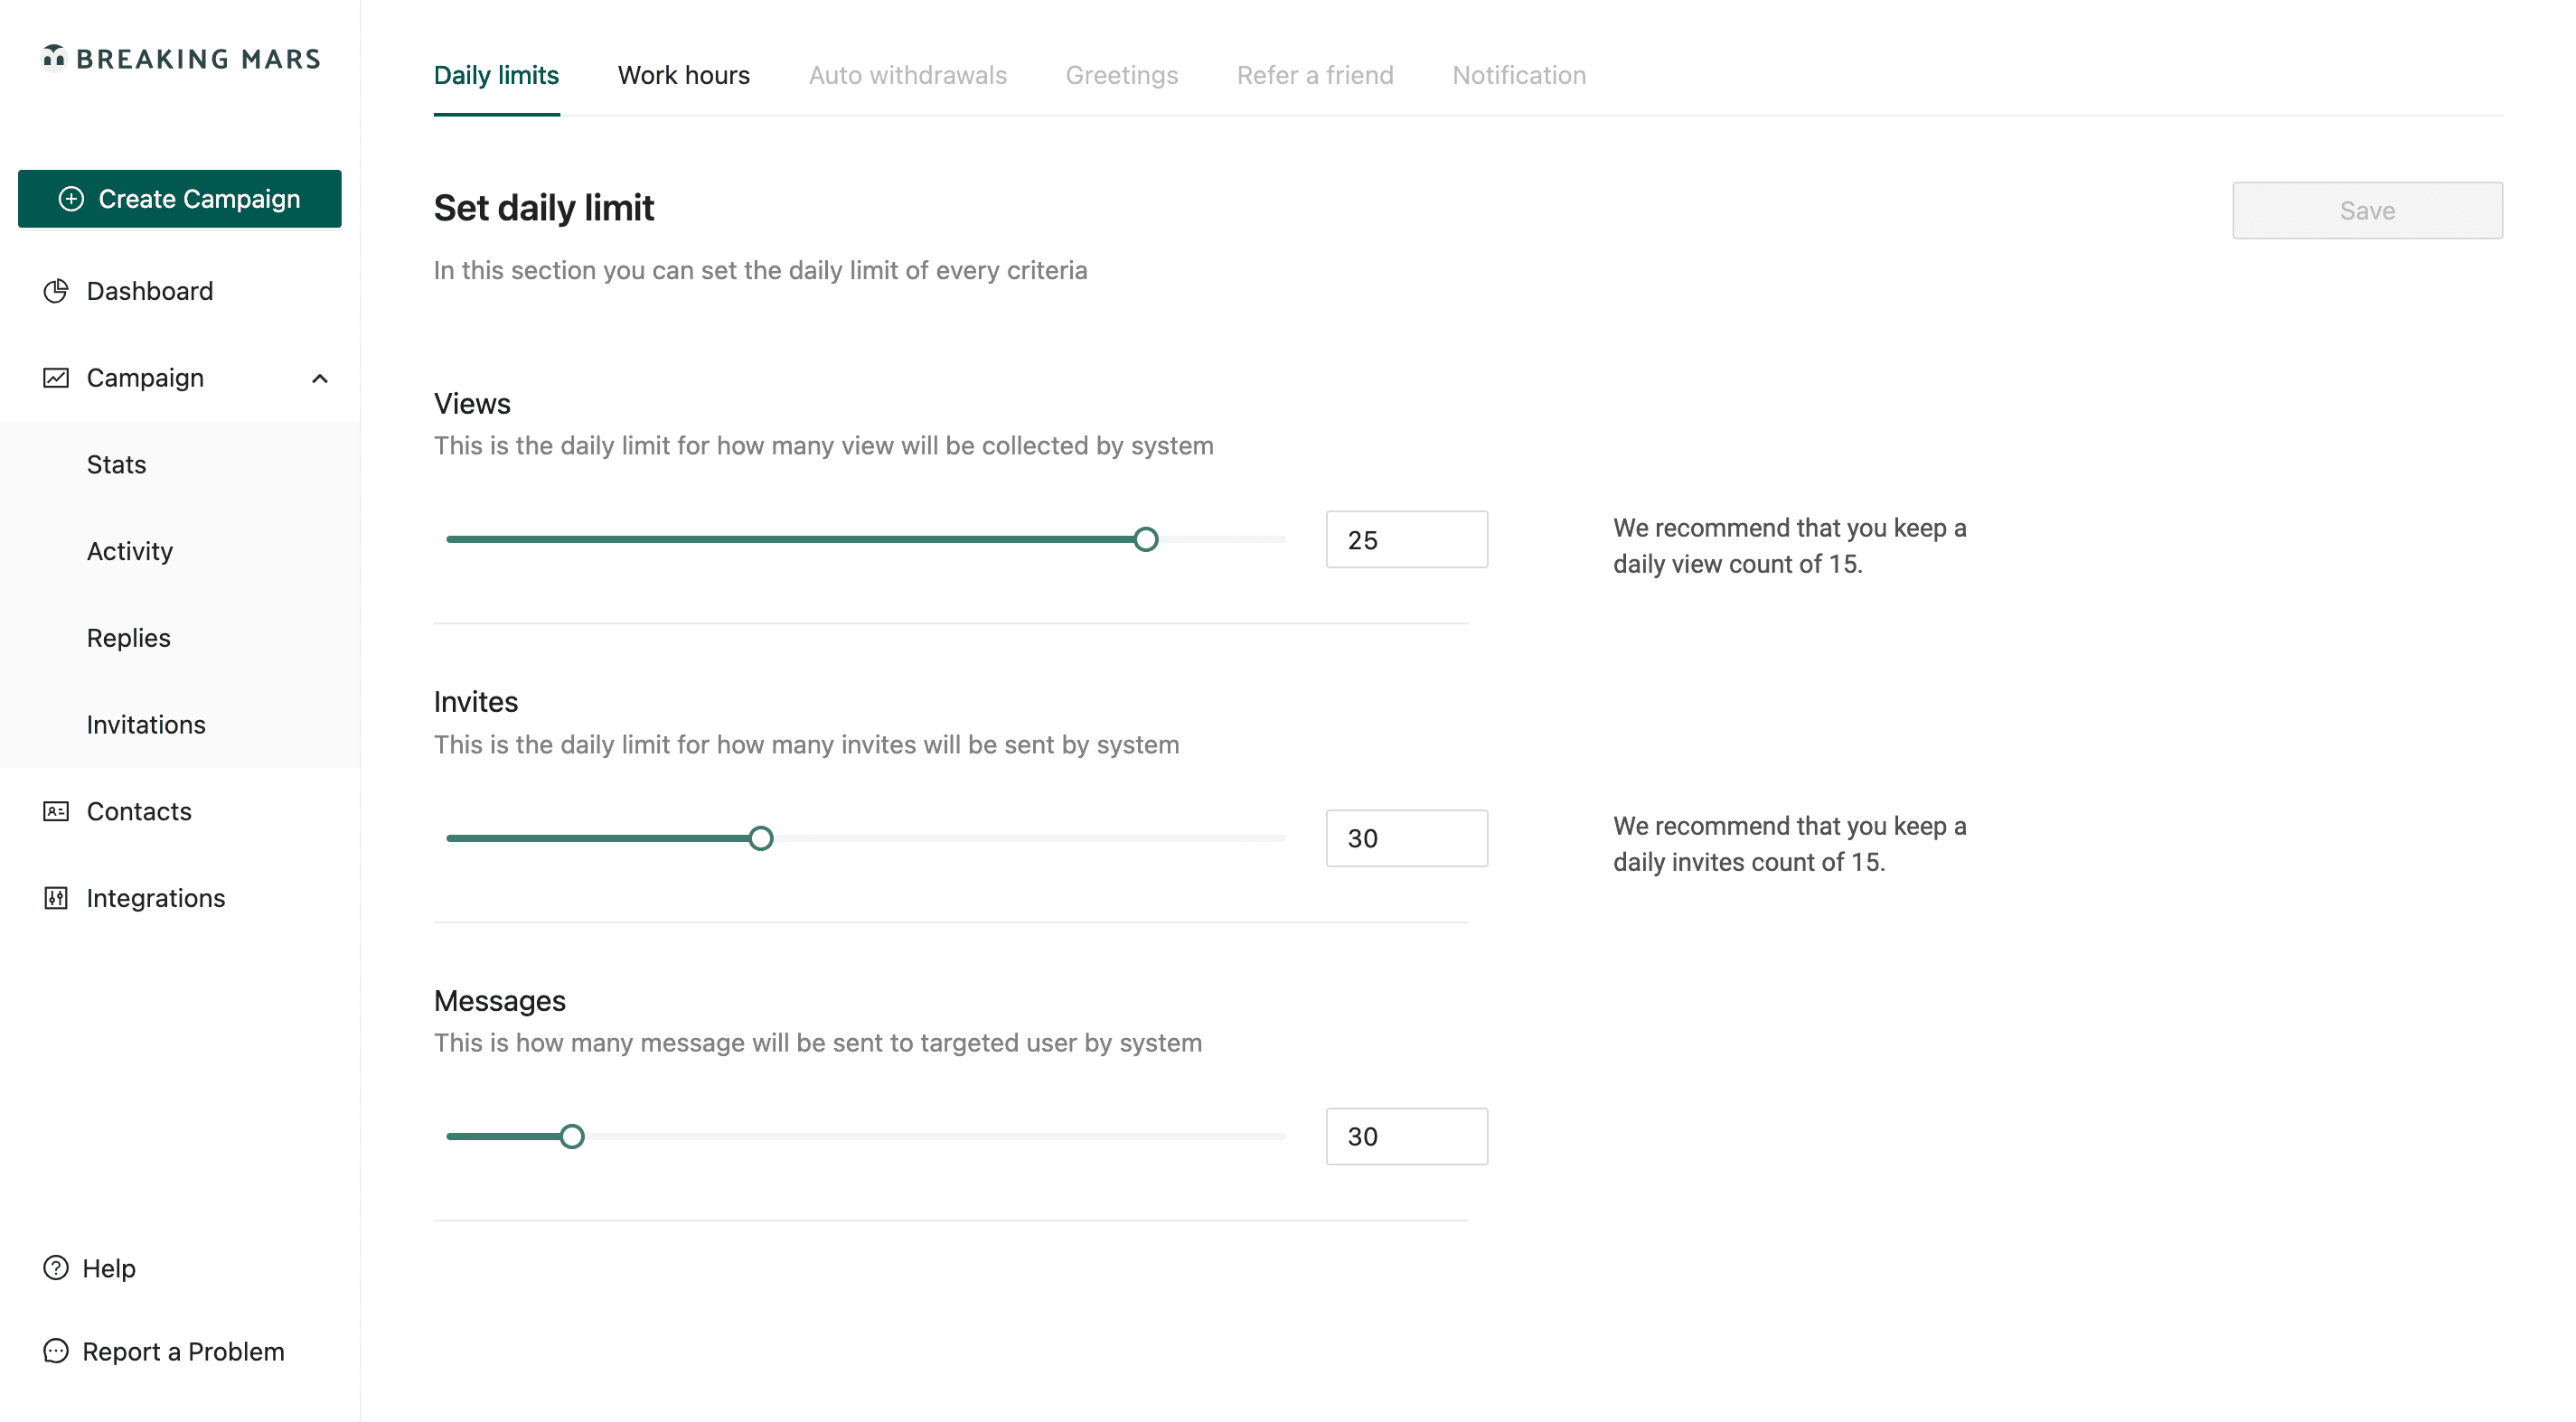Go to the Refer a friend tab
Screen dimensions: 2576x1422
tap(1314, 75)
